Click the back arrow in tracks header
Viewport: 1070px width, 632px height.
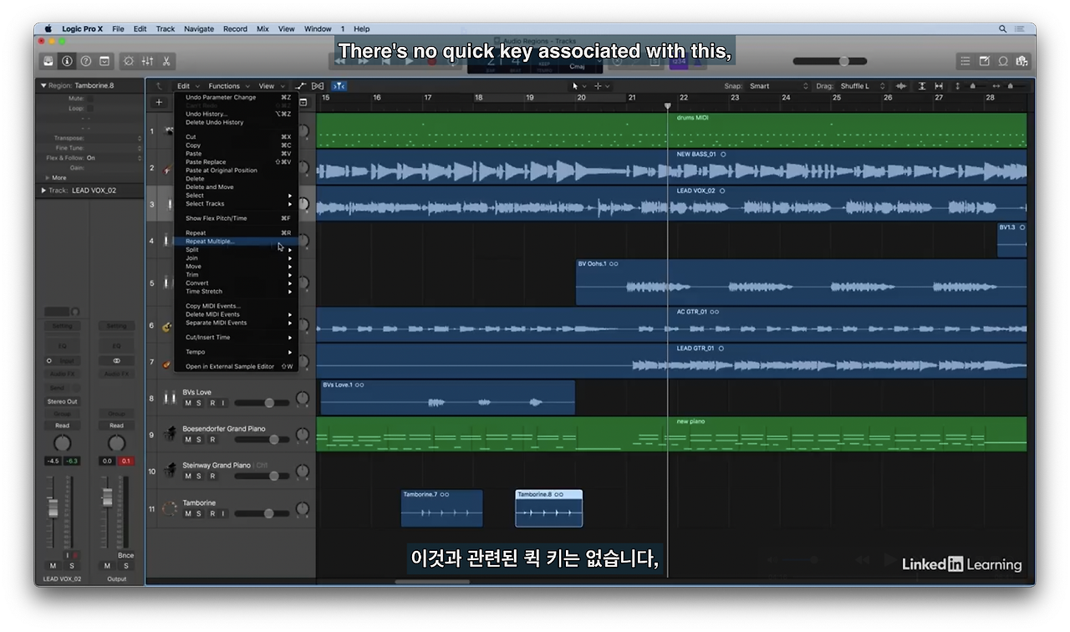[159, 85]
